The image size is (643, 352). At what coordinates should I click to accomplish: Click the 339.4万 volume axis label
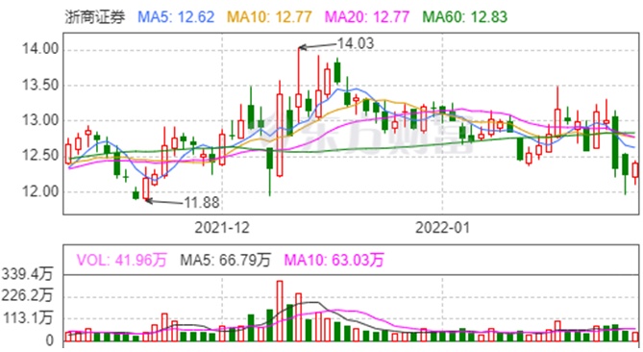pos(27,274)
